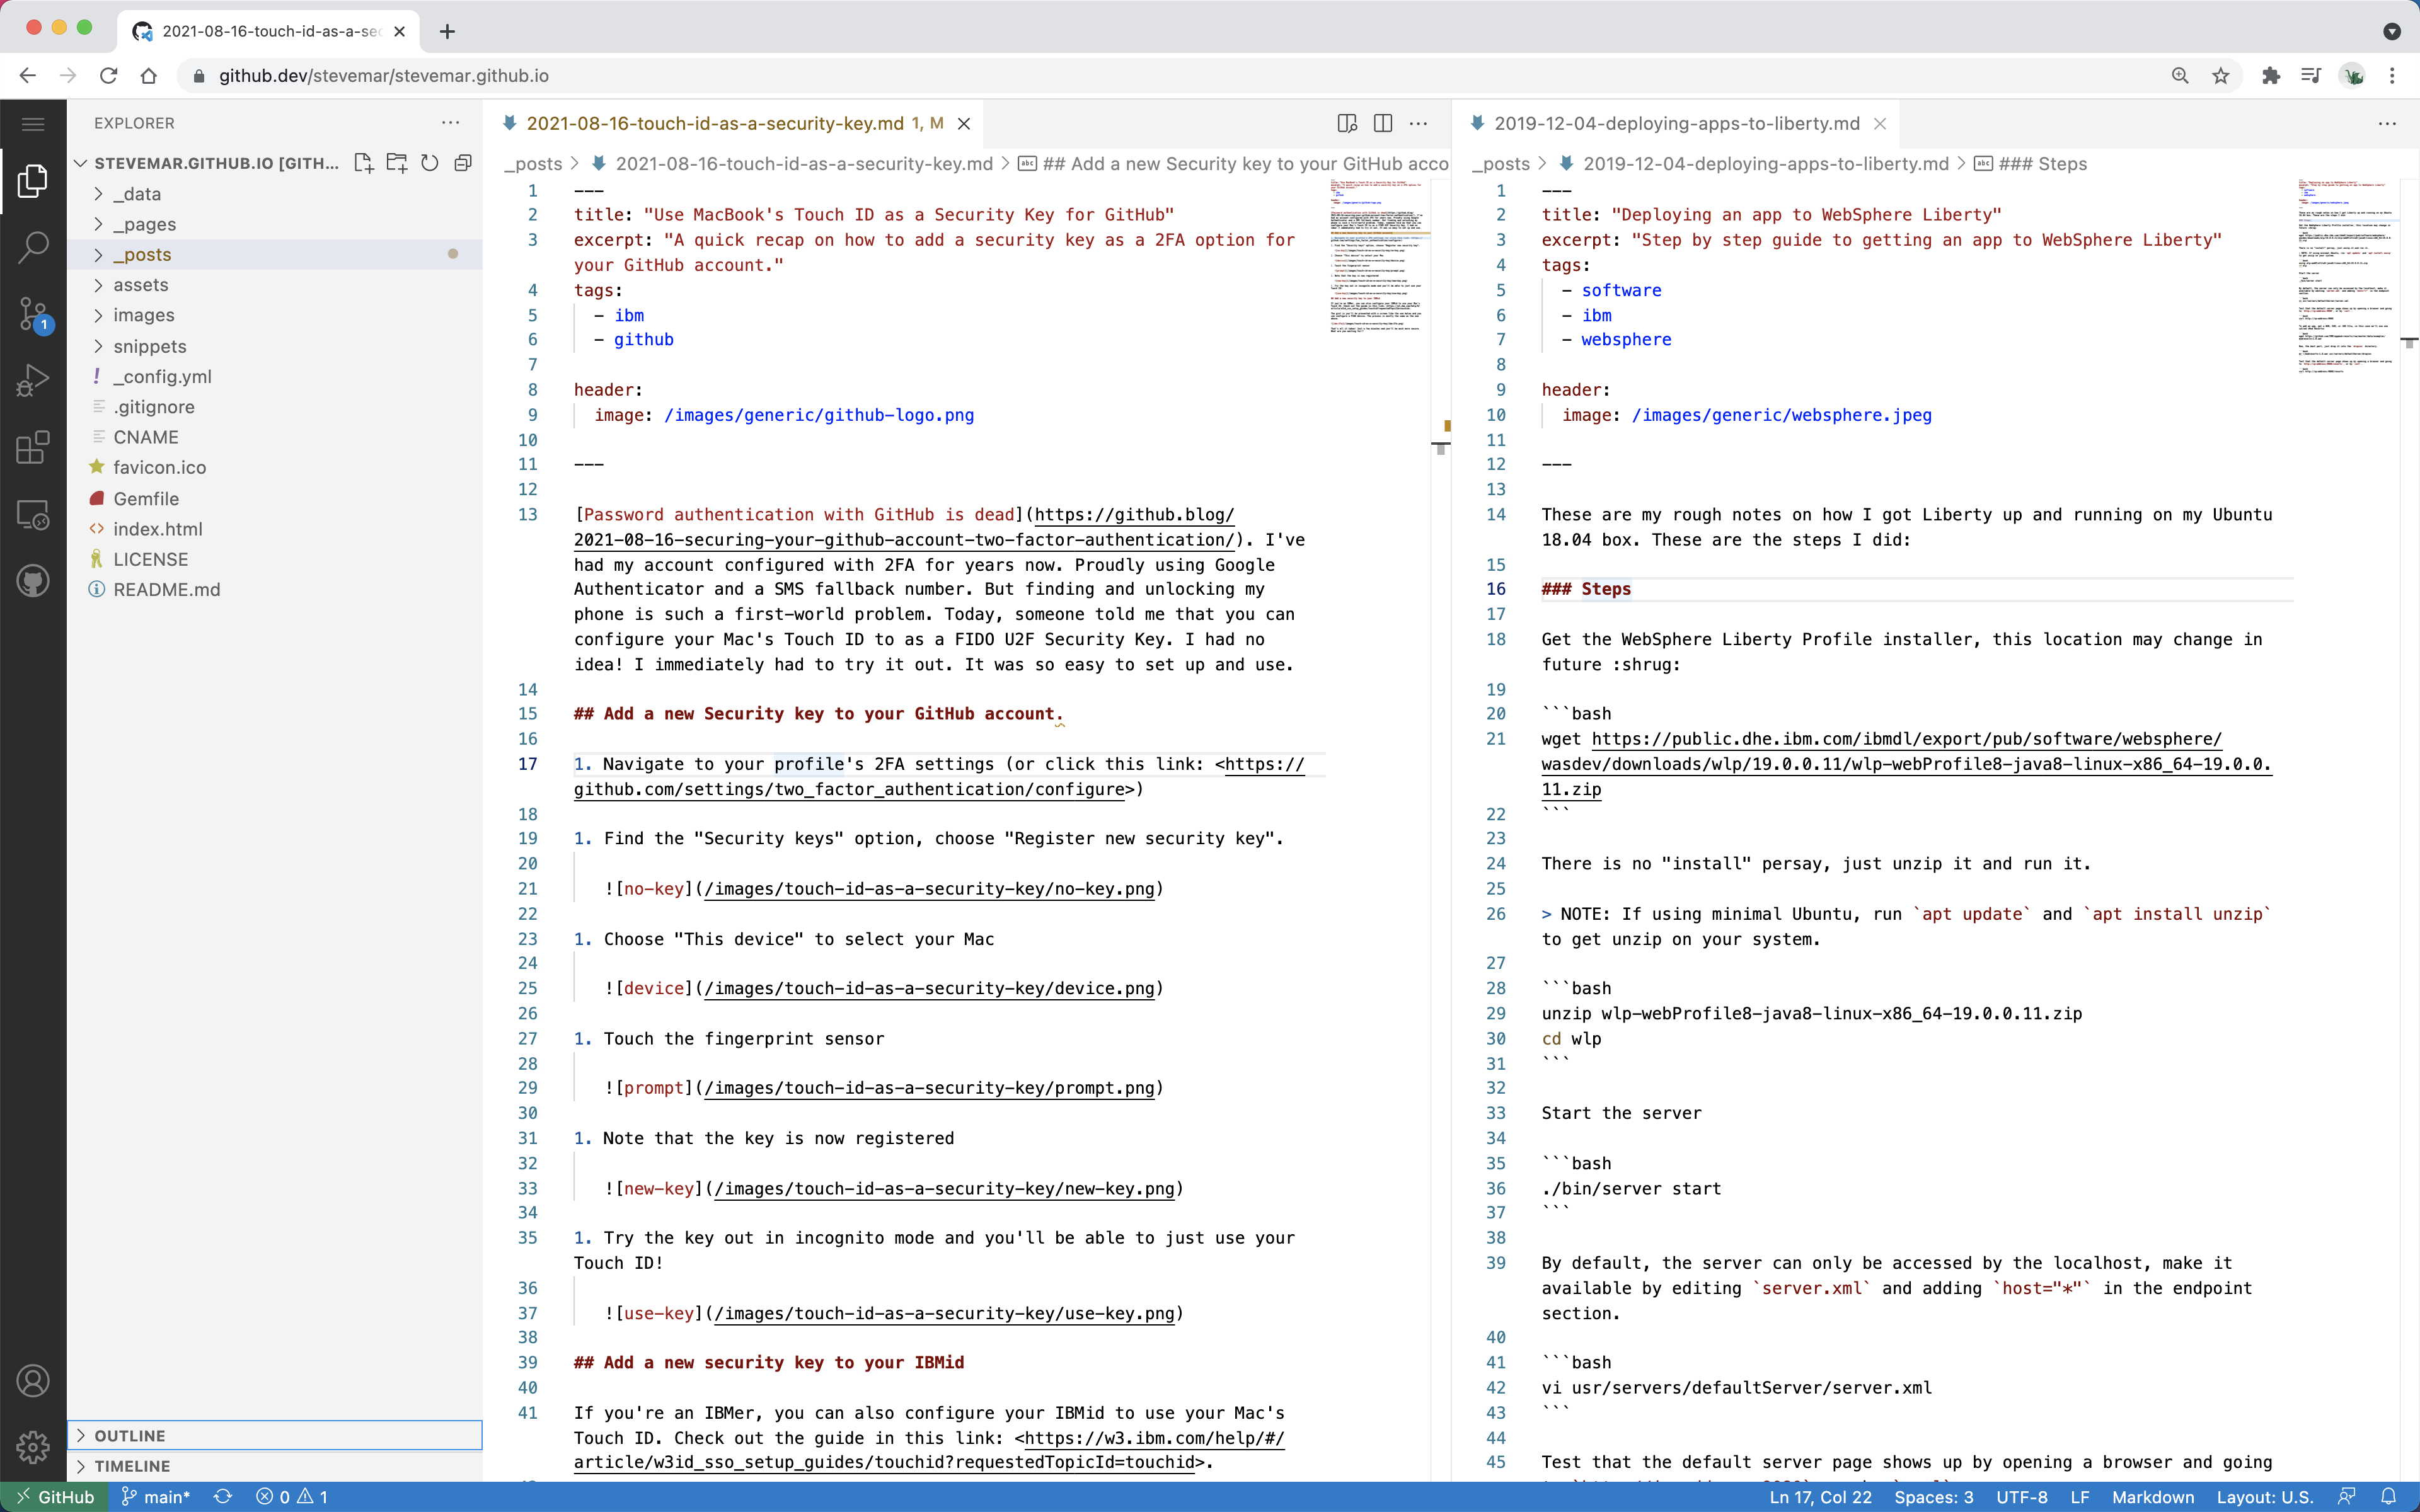
Task: Expand the _posts folder
Action: (x=274, y=254)
